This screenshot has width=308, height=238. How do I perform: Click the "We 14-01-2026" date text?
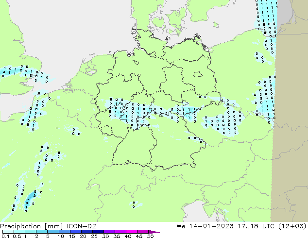pyautogui.click(x=205, y=226)
